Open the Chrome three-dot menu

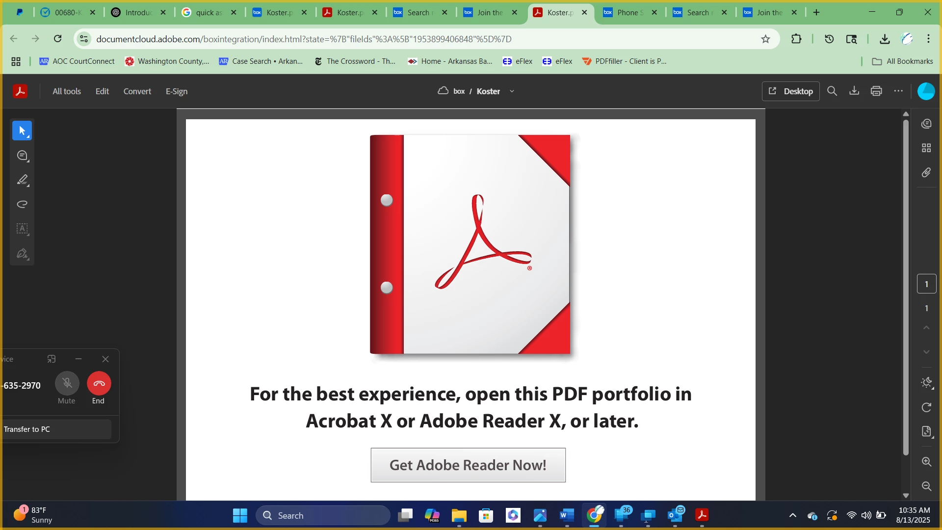coord(928,39)
